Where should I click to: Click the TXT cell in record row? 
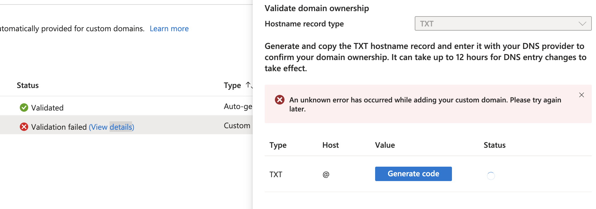click(276, 174)
